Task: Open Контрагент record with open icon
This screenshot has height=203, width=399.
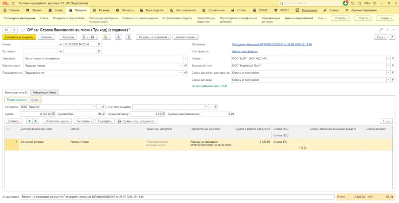Action: click(103, 107)
